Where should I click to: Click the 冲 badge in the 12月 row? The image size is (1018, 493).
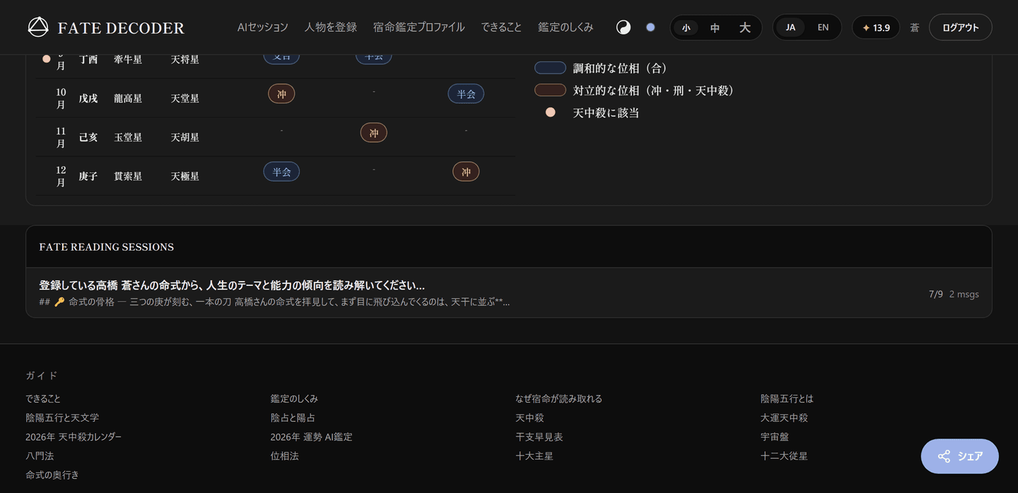466,172
